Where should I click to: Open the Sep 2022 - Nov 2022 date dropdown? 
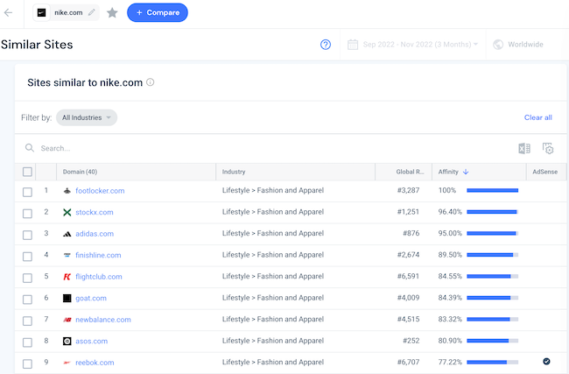pyautogui.click(x=413, y=45)
